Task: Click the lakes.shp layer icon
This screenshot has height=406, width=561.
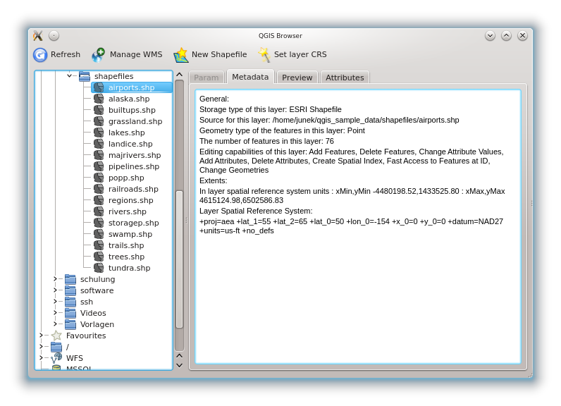Action: click(x=99, y=133)
